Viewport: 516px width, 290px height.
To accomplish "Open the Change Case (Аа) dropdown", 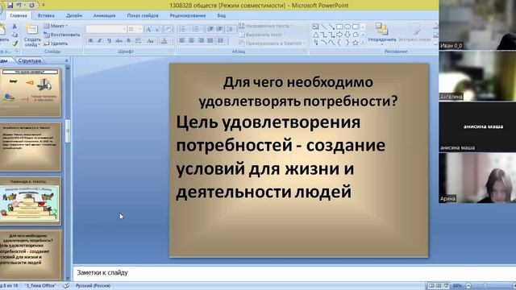I will [151, 41].
